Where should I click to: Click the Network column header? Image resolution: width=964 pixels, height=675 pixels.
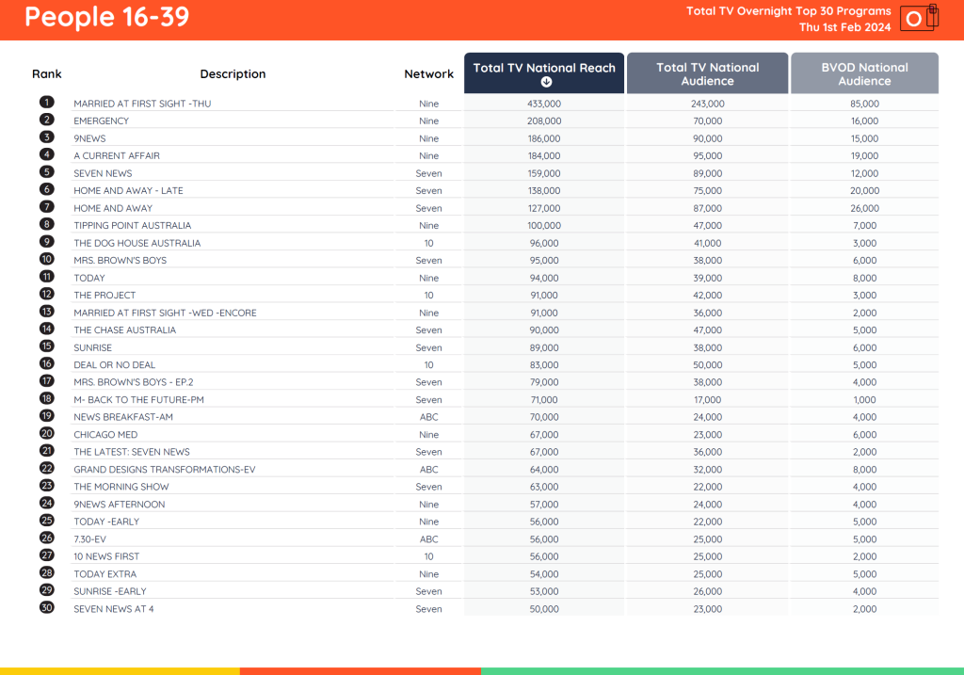[x=428, y=73]
